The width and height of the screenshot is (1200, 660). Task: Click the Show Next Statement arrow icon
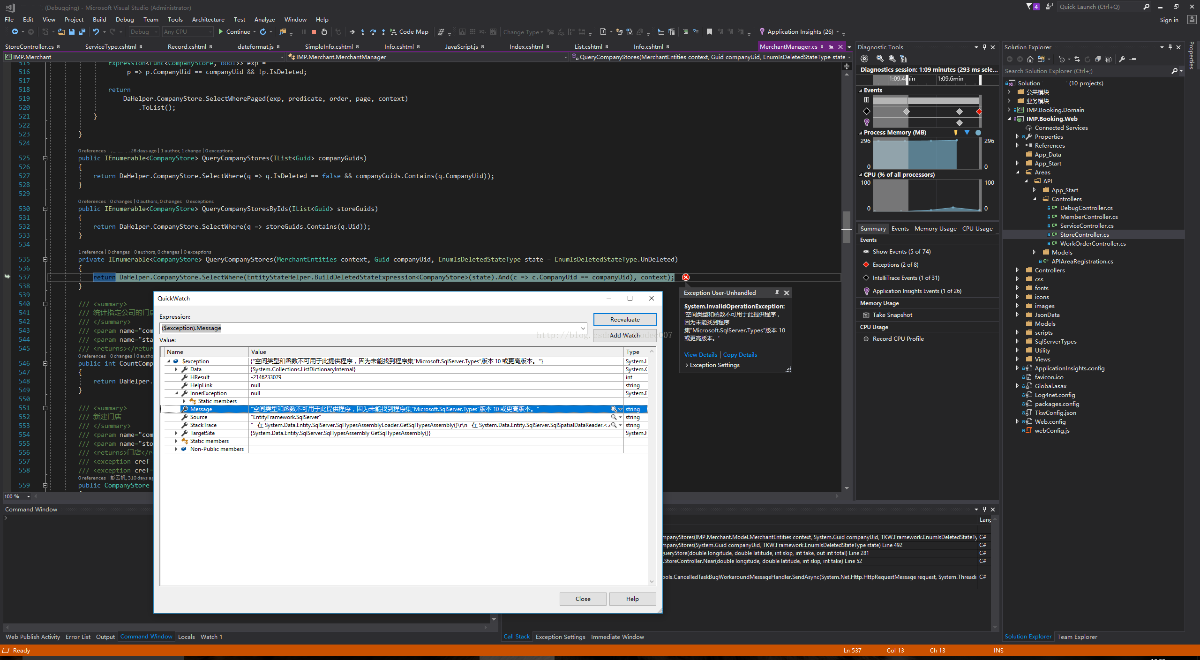click(352, 32)
